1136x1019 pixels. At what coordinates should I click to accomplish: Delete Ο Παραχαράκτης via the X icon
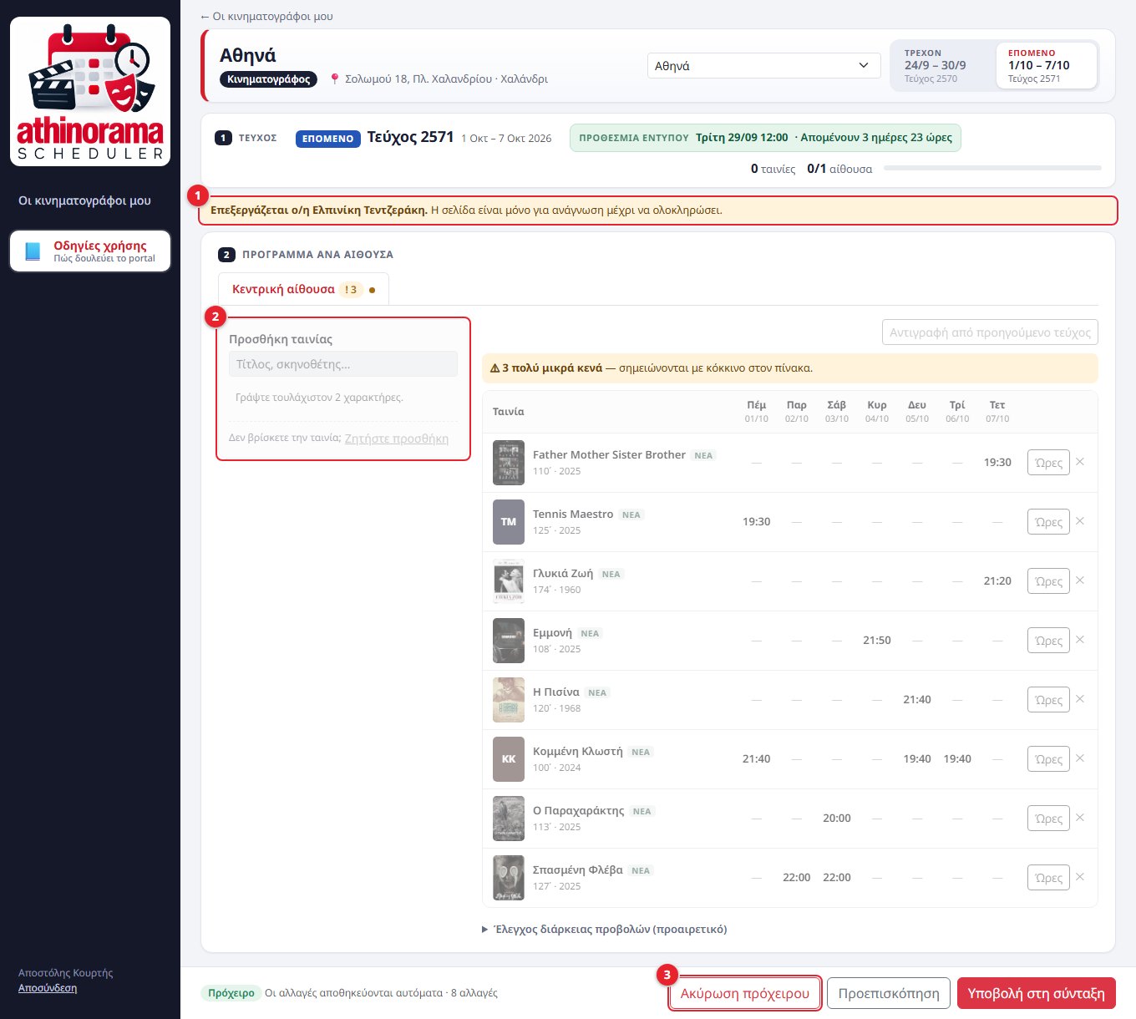click(x=1080, y=818)
